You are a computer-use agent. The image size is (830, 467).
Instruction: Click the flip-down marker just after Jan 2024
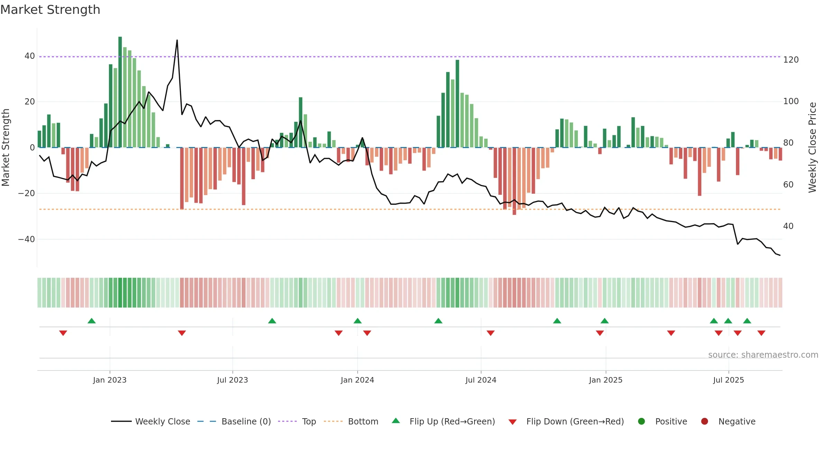click(367, 333)
